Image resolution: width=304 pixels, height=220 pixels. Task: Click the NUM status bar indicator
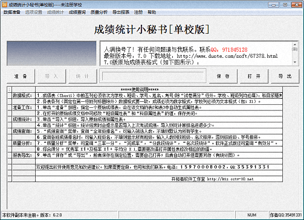point(252,215)
